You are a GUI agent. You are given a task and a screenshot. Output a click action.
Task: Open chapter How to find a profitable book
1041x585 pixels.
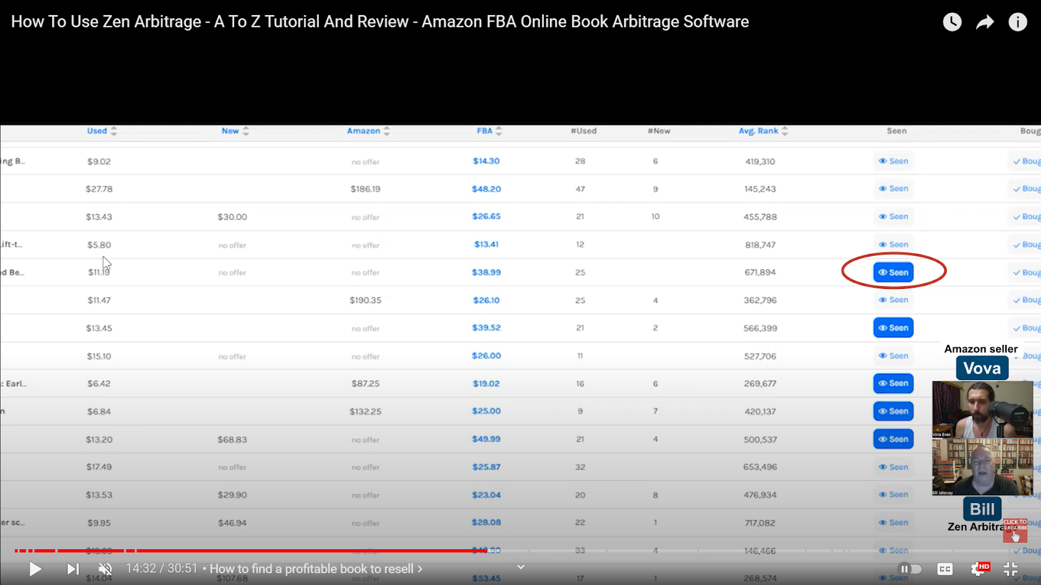tap(316, 569)
